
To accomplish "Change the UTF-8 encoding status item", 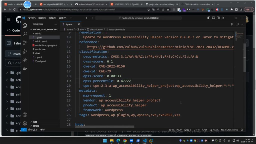I will (196, 130).
